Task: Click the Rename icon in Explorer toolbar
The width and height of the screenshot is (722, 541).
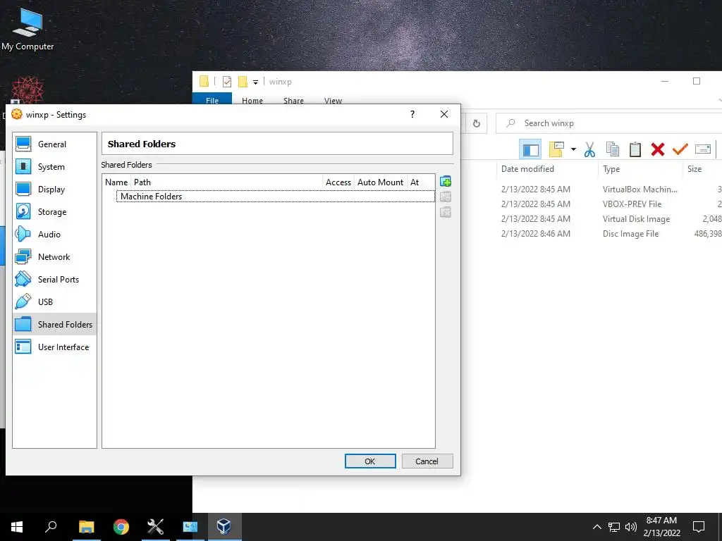Action: 703,149
